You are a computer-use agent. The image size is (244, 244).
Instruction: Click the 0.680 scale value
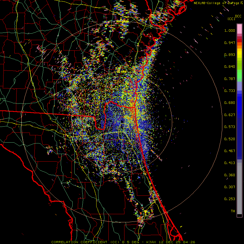(230, 103)
